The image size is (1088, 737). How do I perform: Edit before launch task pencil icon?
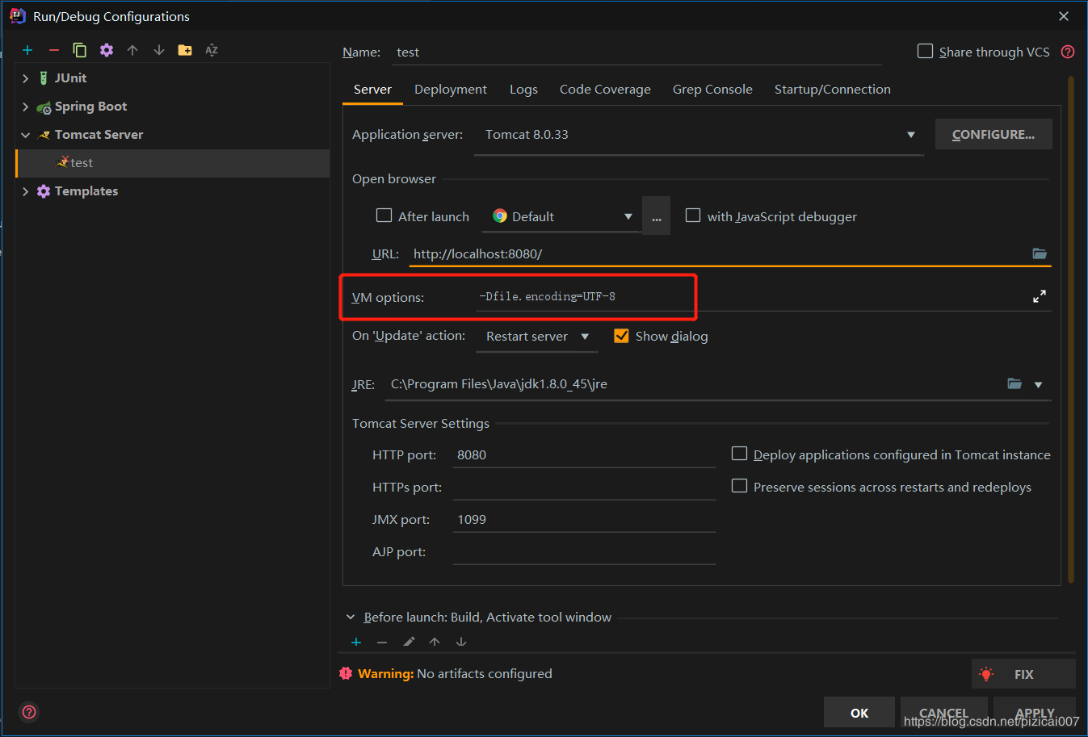[x=409, y=642]
